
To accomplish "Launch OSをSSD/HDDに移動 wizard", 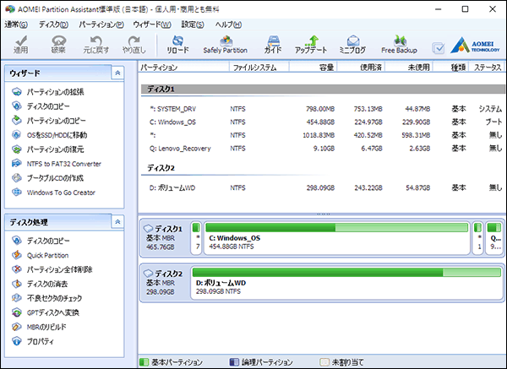I will (50, 135).
